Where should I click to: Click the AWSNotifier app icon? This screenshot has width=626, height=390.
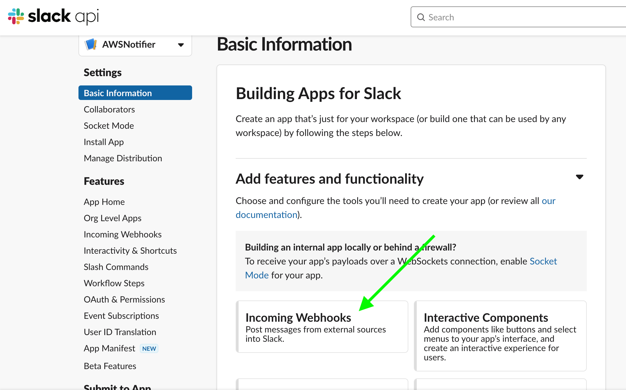coord(91,44)
